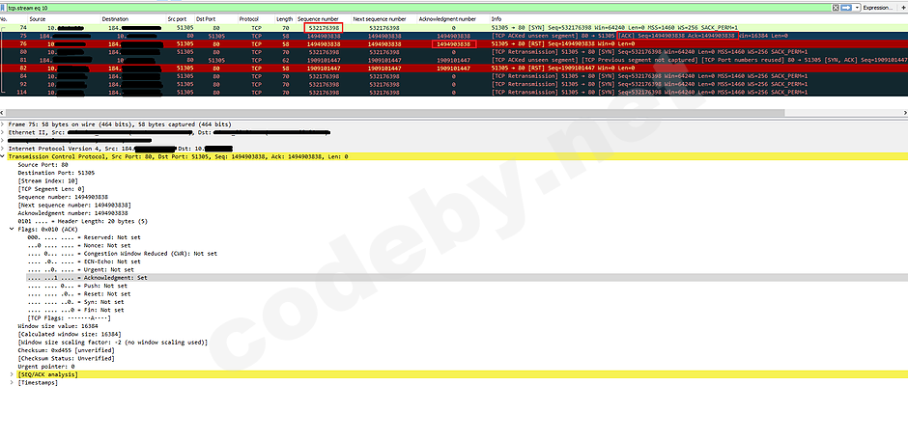Click acknowledgment number 1494903838 in packet 76
908x440 pixels.
(x=453, y=44)
